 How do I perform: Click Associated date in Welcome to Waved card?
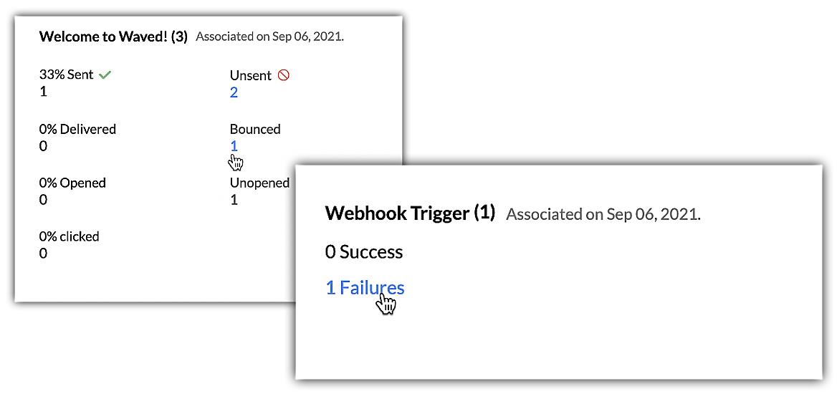269,37
